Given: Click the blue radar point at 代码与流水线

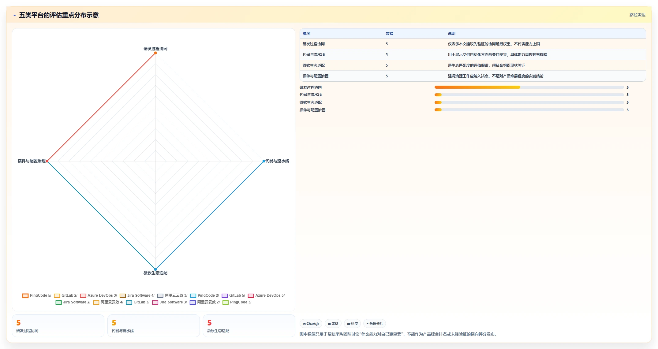Looking at the screenshot, I should coord(264,161).
